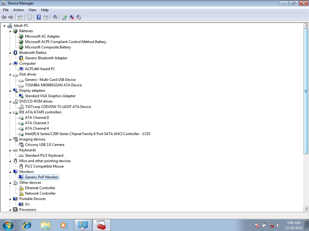309x231 pixels.
Task: Select Intel 6 Series SATA AHCI Controller
Action: click(x=88, y=134)
